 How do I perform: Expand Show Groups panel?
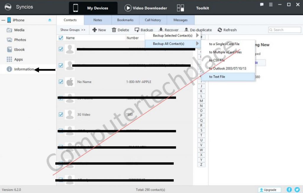click(73, 30)
